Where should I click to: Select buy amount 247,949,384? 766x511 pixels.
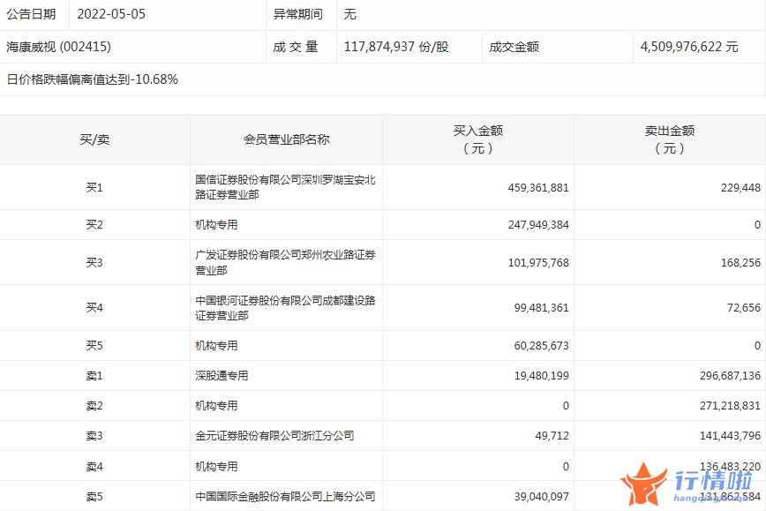point(538,225)
